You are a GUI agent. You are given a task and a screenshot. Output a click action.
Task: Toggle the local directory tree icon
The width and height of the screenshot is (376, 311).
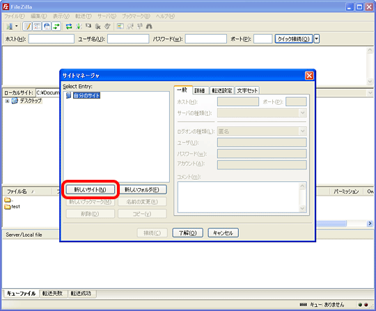(37, 26)
